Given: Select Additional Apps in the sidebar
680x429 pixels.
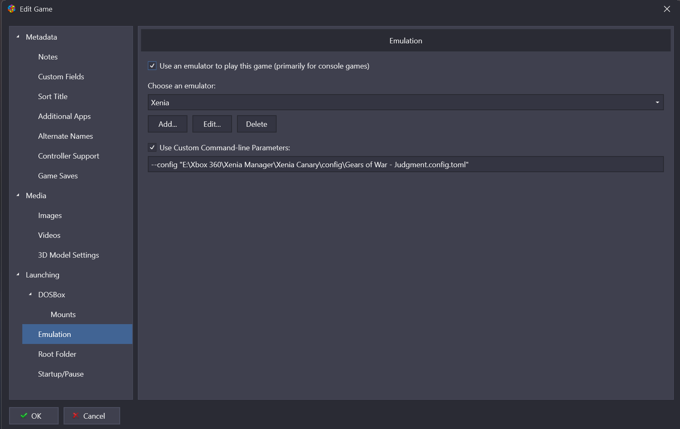Looking at the screenshot, I should (64, 116).
